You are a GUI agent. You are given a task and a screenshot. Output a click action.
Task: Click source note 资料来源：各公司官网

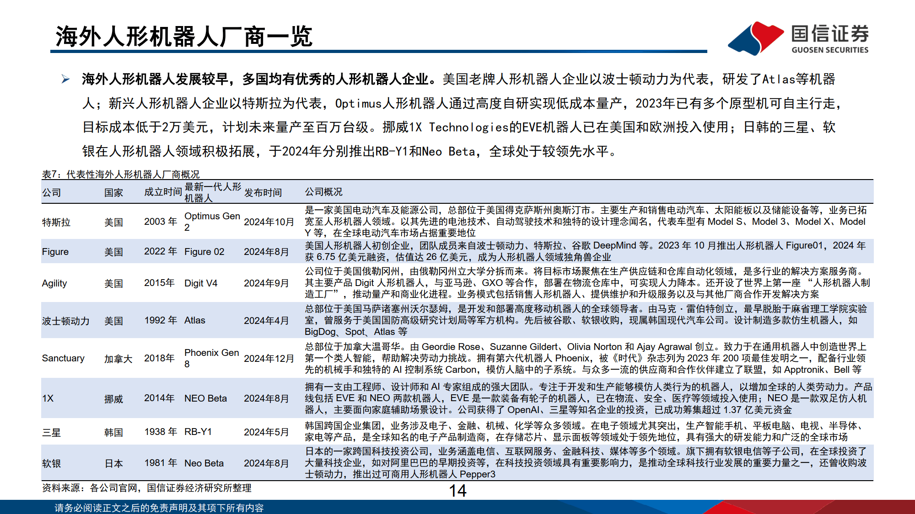point(147,488)
